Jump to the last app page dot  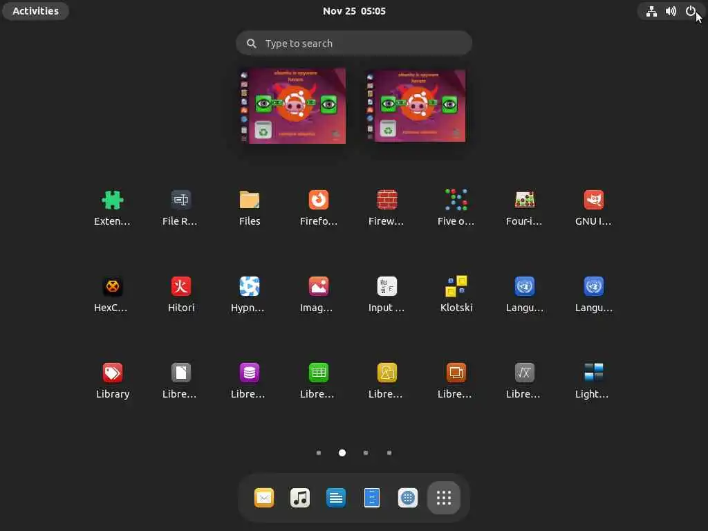[x=389, y=452]
